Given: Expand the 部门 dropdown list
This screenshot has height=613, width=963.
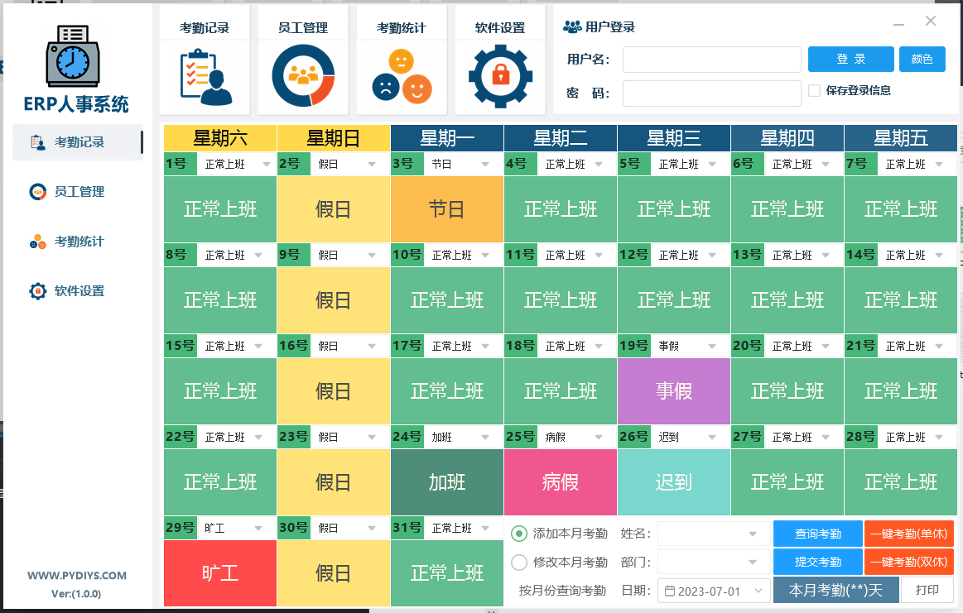Looking at the screenshot, I should click(x=753, y=563).
